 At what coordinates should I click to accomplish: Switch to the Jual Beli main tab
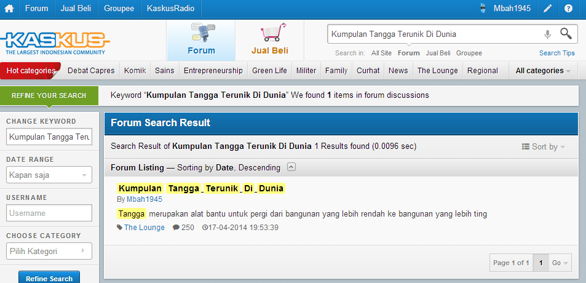tap(270, 41)
